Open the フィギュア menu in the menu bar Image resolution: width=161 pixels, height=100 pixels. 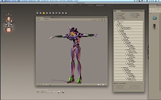click(x=24, y=1)
